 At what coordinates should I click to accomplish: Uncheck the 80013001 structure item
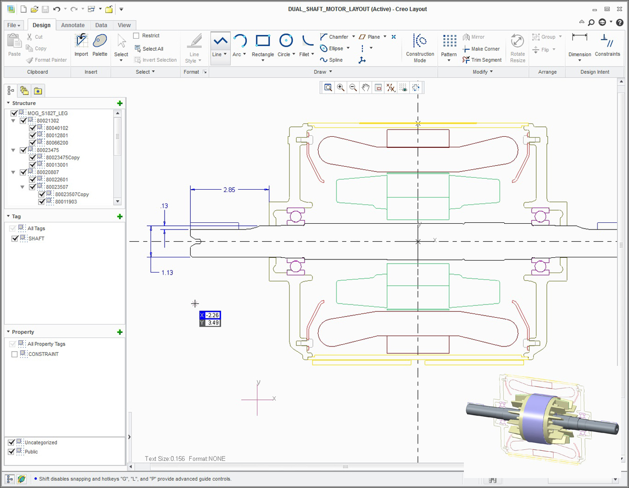(32, 165)
